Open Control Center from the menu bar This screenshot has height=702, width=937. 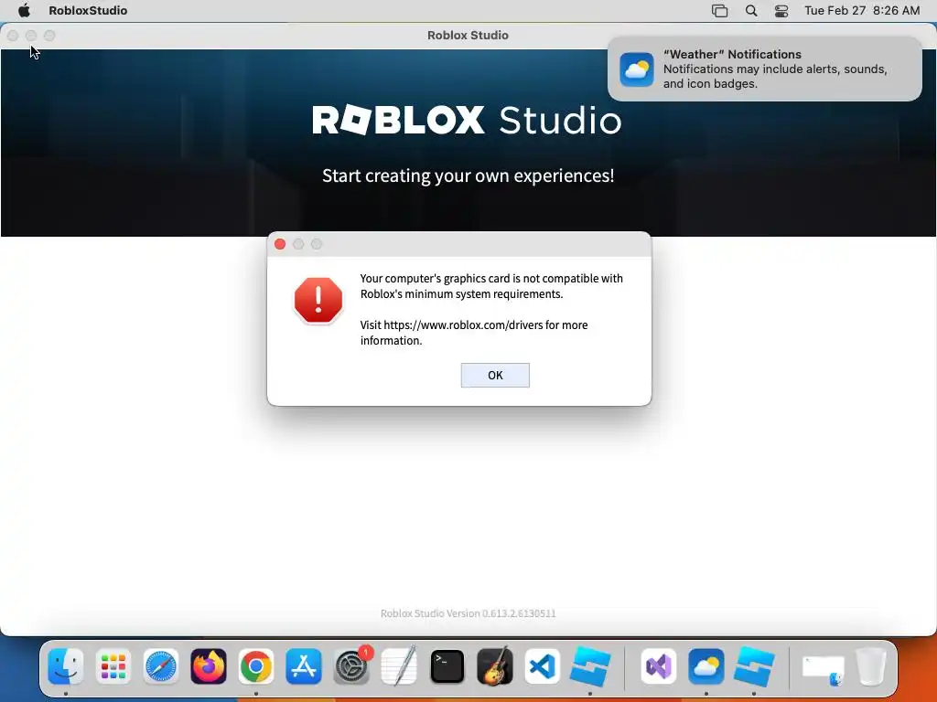(x=781, y=10)
